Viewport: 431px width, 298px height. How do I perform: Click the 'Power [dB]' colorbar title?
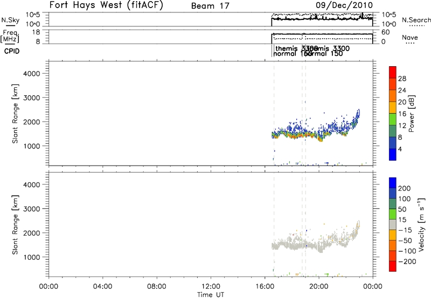click(x=412, y=113)
